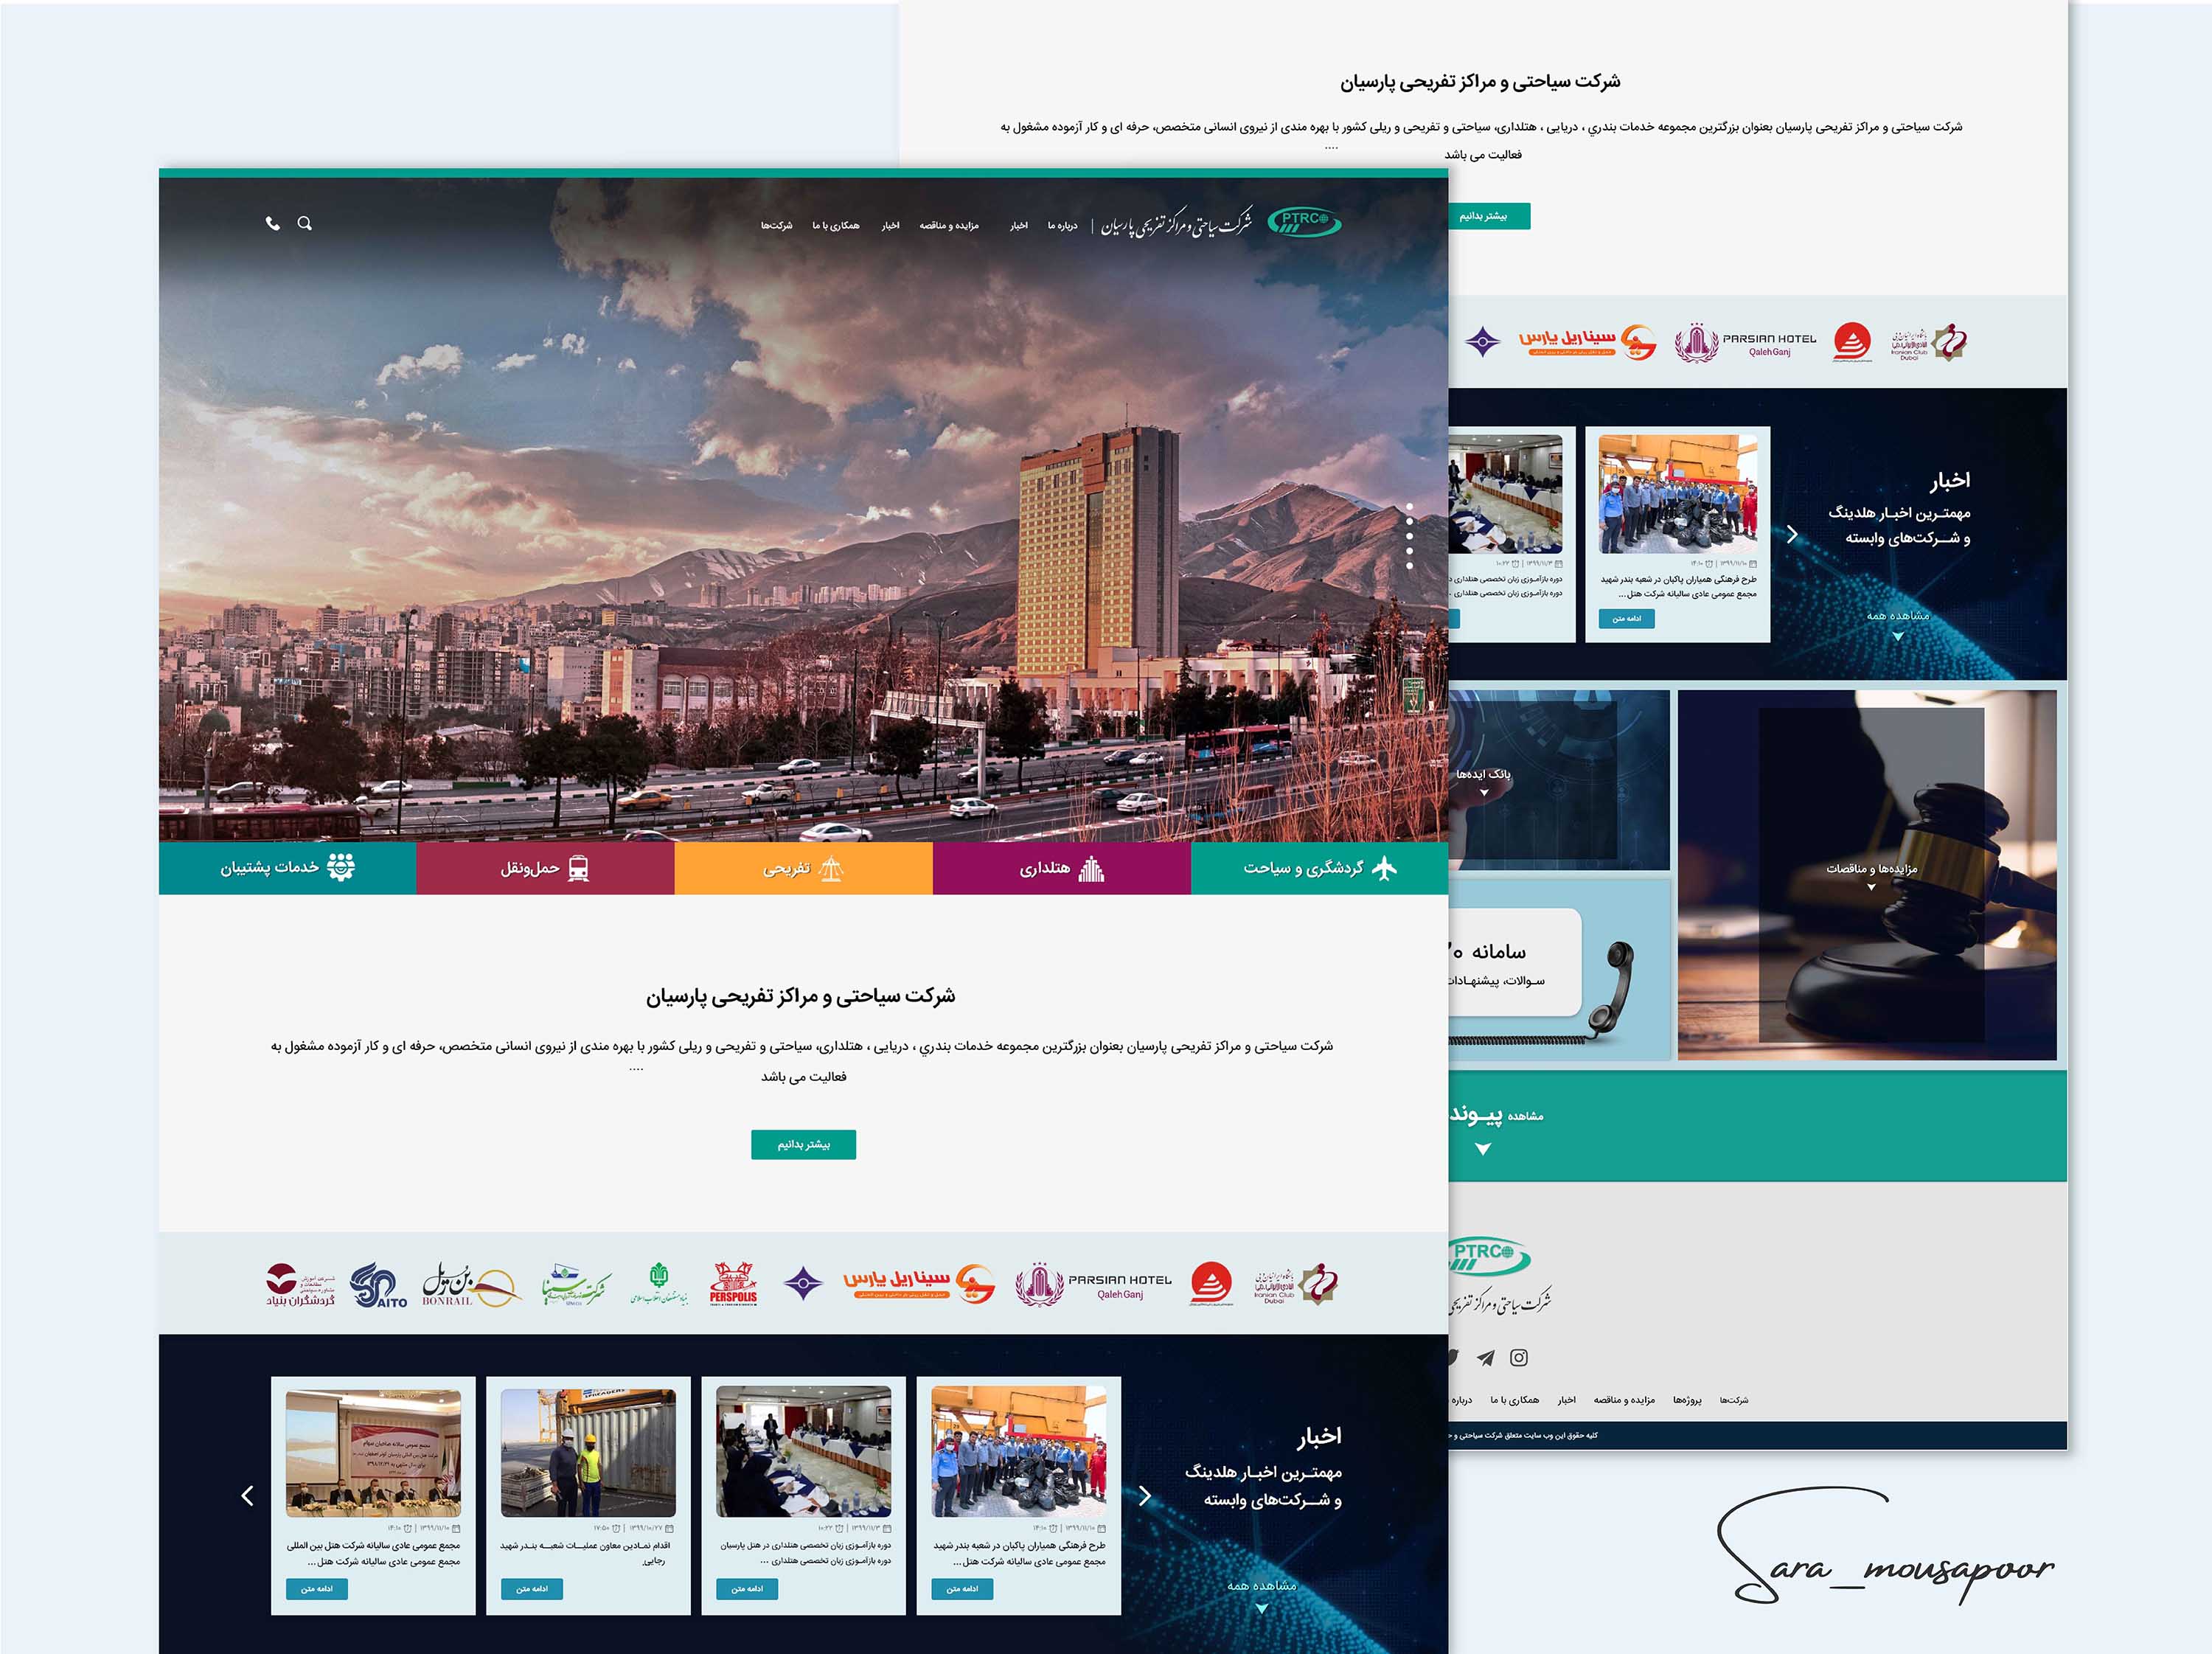Open the مزایده و مناقصه header menu item
The height and width of the screenshot is (1654, 2212).
[949, 226]
